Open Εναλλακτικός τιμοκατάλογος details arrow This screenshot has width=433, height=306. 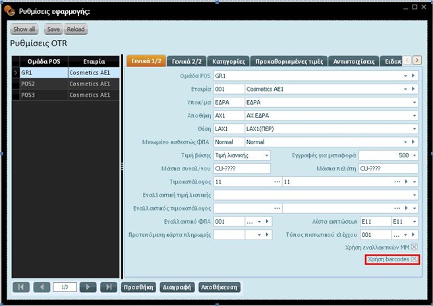point(406,208)
